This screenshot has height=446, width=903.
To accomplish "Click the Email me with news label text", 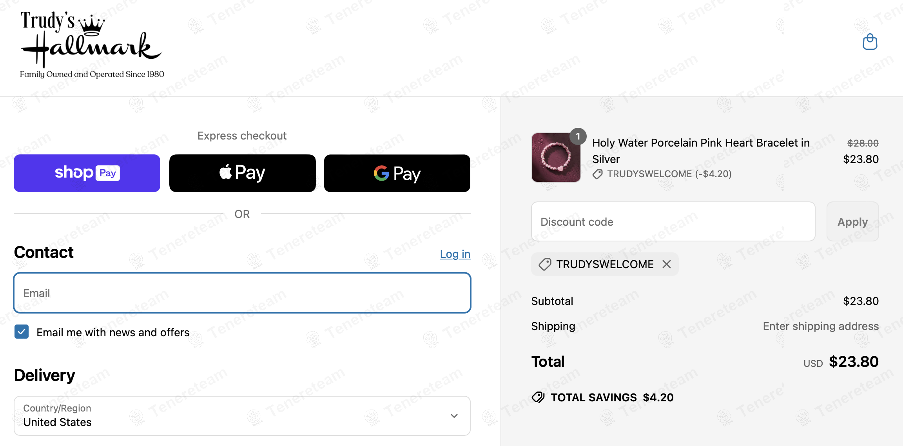I will pyautogui.click(x=113, y=332).
